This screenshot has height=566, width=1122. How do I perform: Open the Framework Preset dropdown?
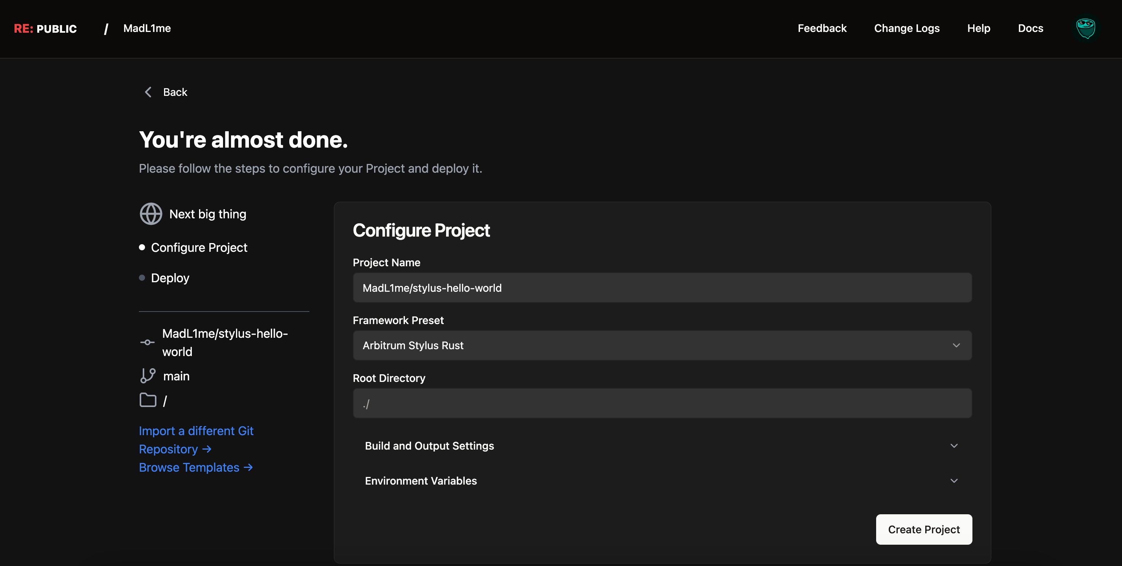point(662,345)
